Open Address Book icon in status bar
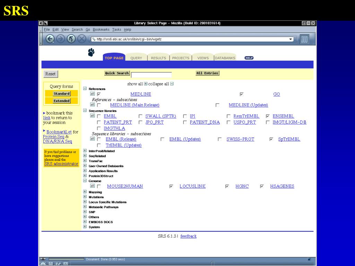 click(66, 264)
